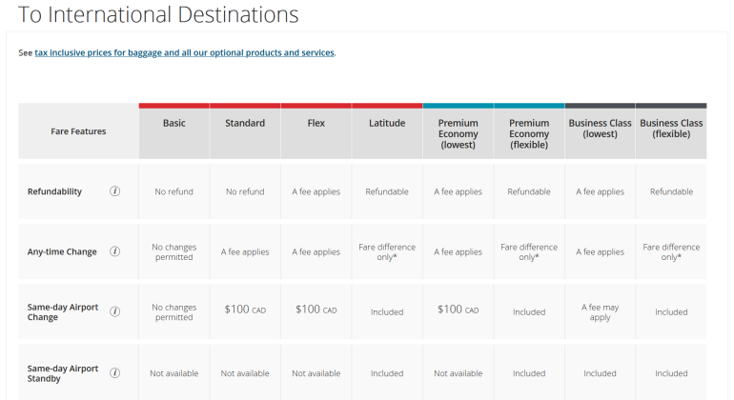Click Business Class (flexible) column header
The image size is (734, 400).
click(x=671, y=129)
